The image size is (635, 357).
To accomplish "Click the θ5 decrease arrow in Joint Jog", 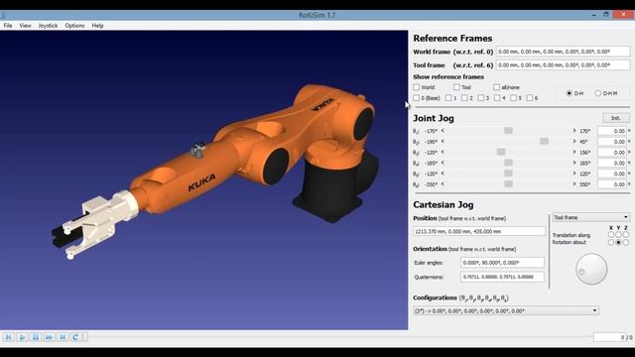I will click(443, 174).
